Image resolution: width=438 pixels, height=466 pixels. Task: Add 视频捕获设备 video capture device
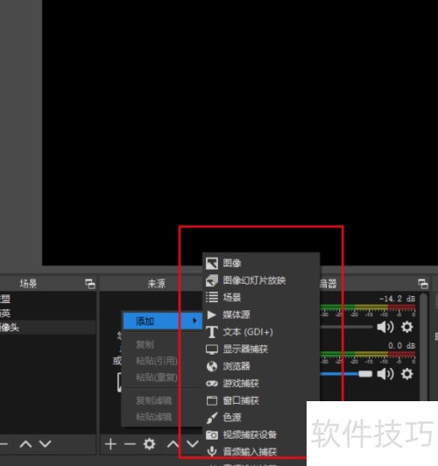tap(255, 434)
